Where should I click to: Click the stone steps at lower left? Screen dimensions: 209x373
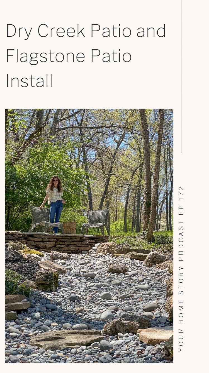click(17, 307)
